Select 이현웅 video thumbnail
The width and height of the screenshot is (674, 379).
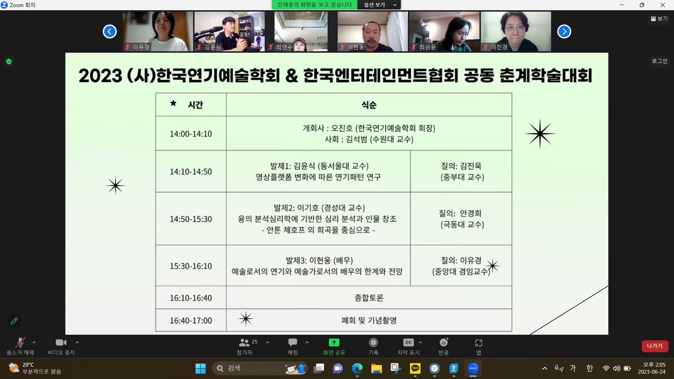point(373,31)
